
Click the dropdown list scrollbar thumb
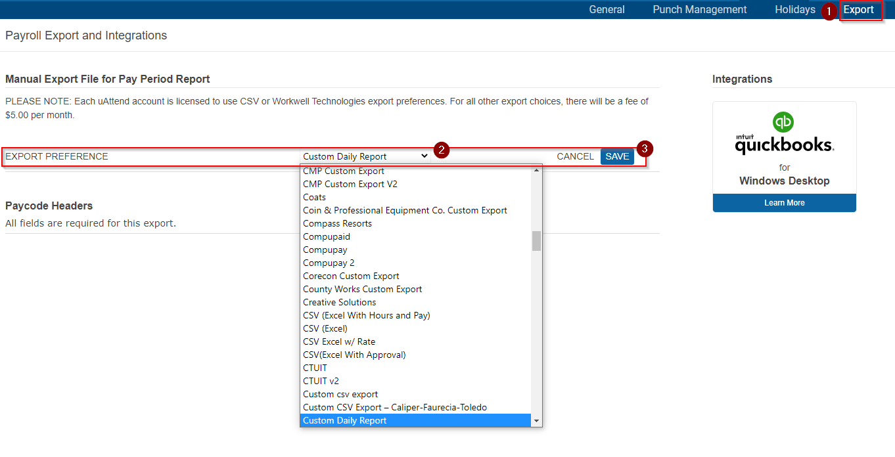[536, 241]
